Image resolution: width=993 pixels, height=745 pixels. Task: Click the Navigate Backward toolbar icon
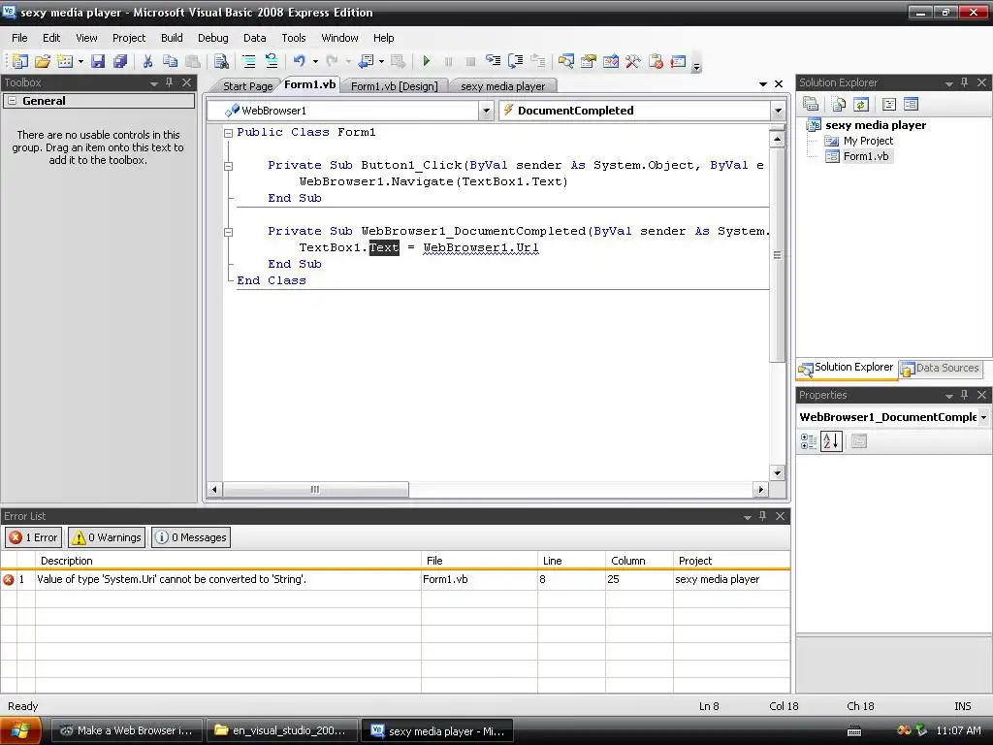(366, 61)
